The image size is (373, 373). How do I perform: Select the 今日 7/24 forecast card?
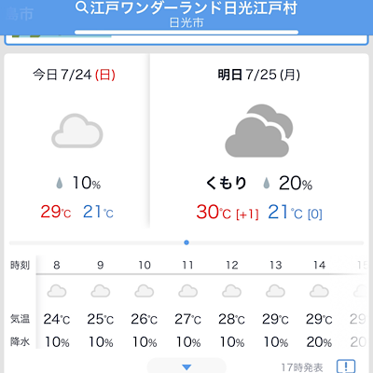[x=76, y=142]
